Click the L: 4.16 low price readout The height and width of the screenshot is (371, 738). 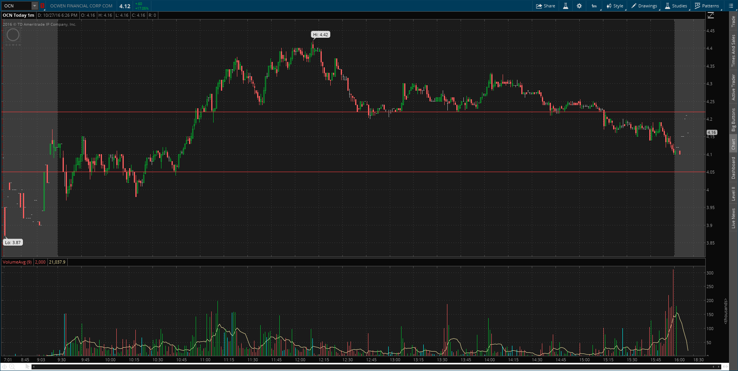tap(122, 15)
